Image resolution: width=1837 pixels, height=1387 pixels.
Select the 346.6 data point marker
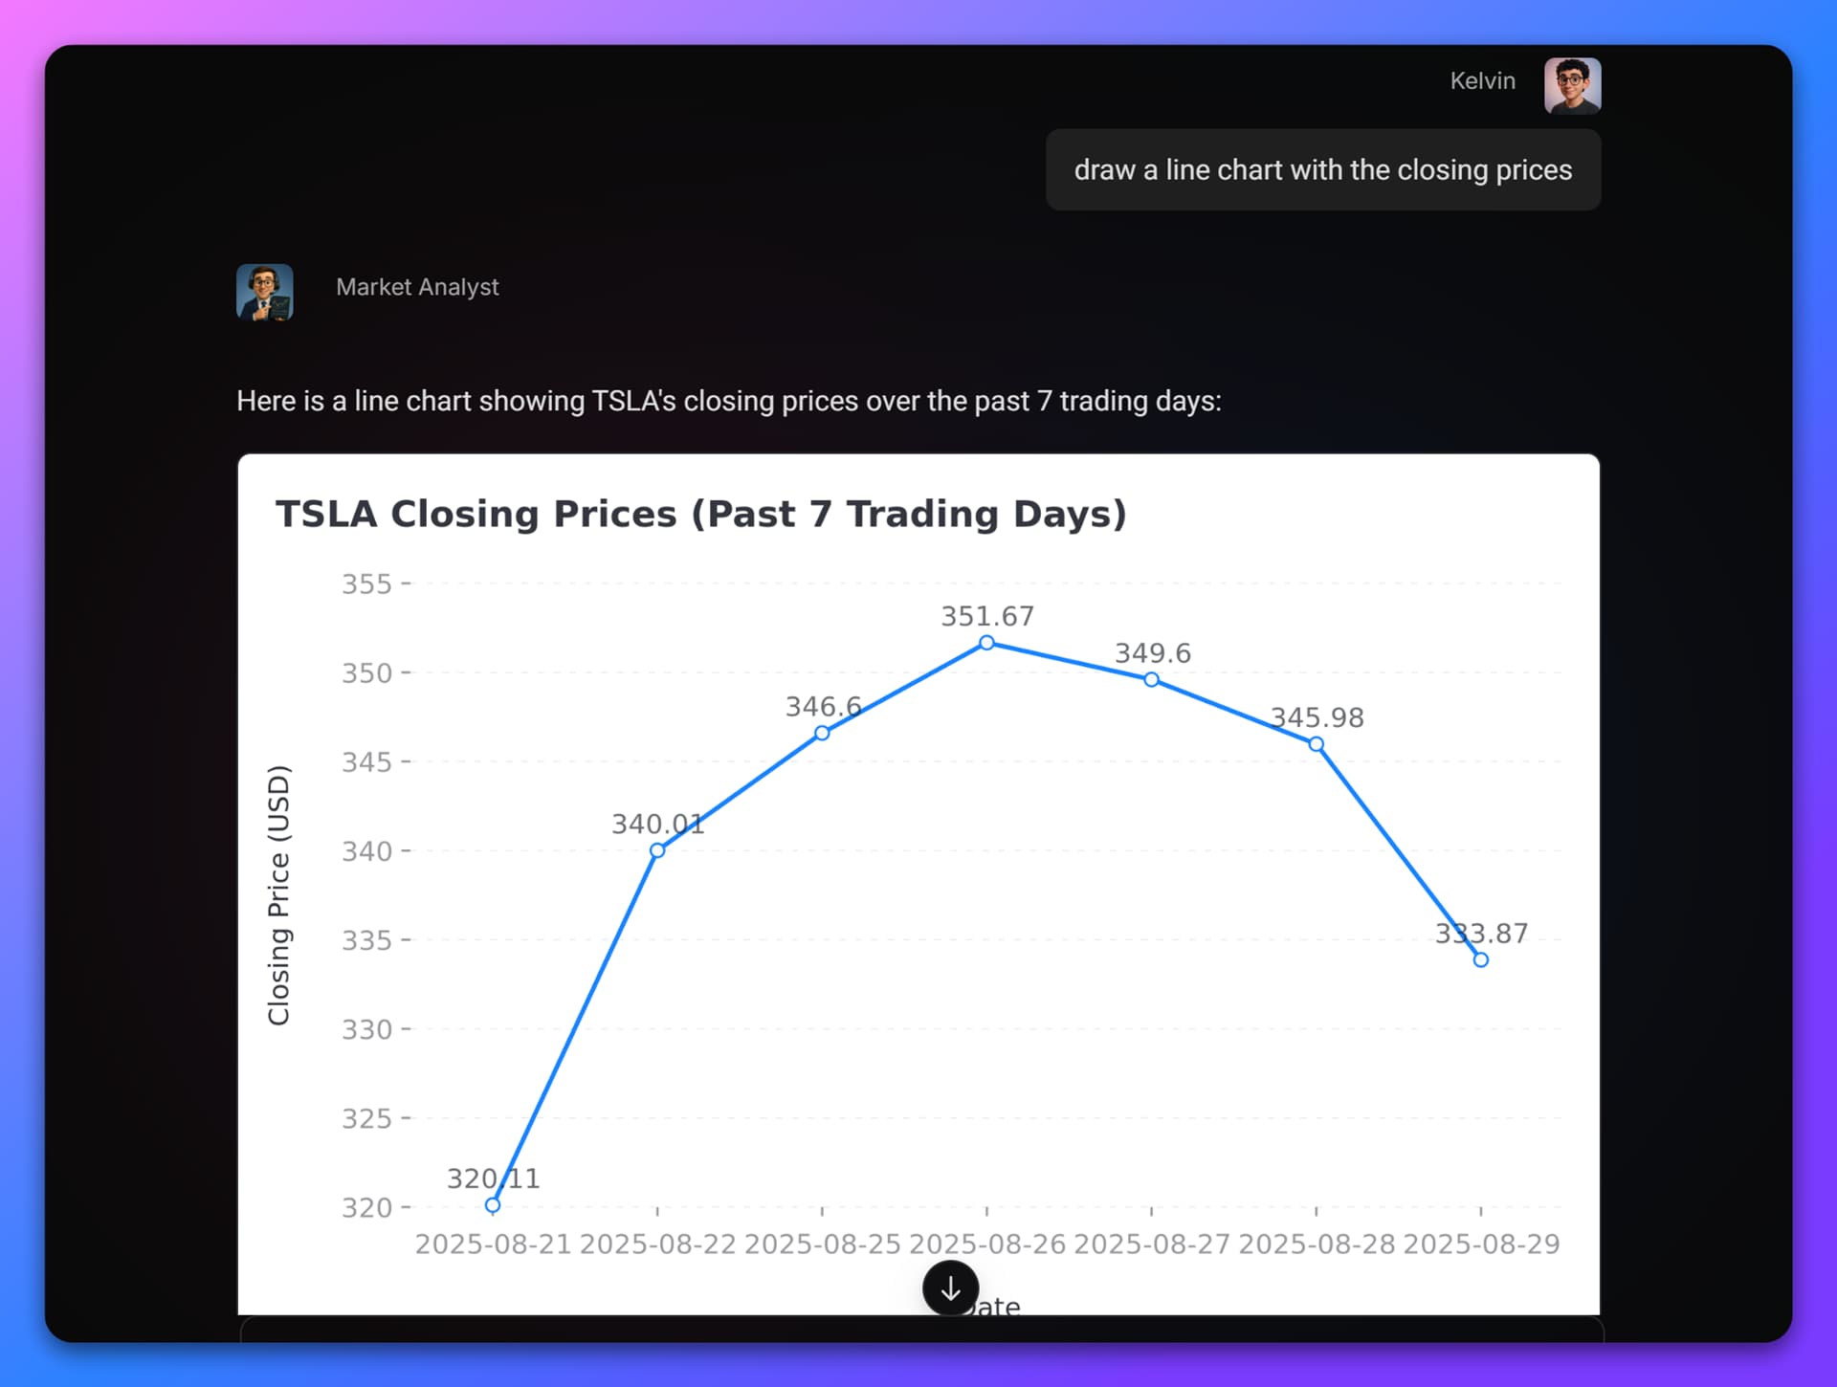click(822, 733)
